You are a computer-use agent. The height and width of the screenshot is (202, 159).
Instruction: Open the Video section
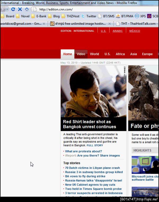(81, 54)
